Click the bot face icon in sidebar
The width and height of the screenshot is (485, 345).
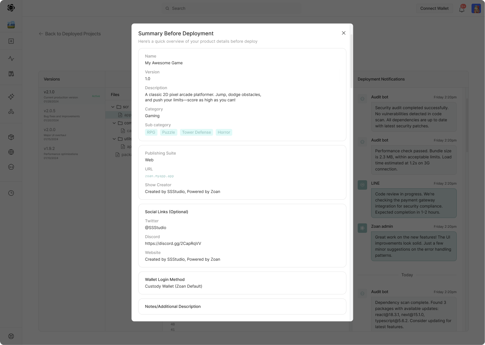click(x=11, y=167)
